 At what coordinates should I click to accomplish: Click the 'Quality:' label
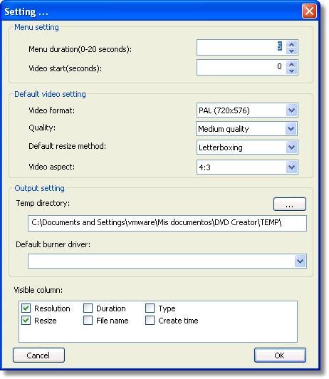coord(42,128)
